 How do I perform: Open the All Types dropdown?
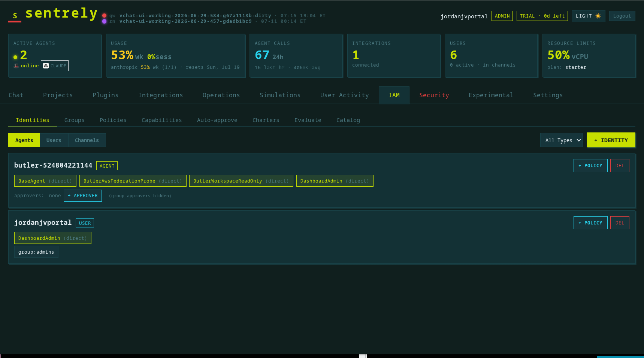pyautogui.click(x=561, y=140)
